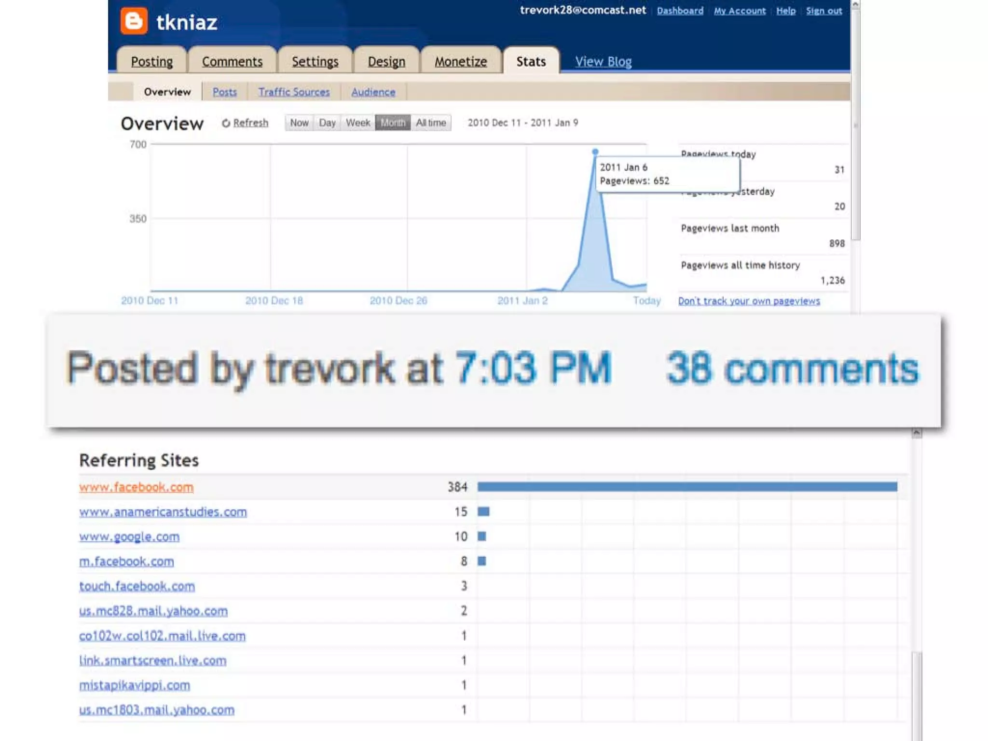988x741 pixels.
Task: Open Don't track your own pageviews
Action: pos(749,301)
